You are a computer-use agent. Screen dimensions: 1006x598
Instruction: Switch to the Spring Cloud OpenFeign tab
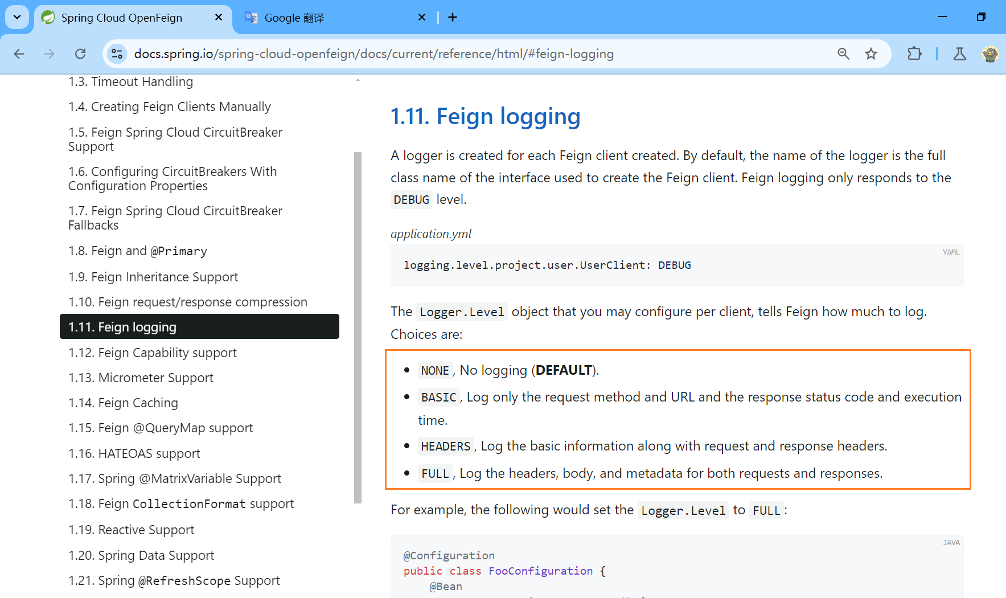coord(133,18)
